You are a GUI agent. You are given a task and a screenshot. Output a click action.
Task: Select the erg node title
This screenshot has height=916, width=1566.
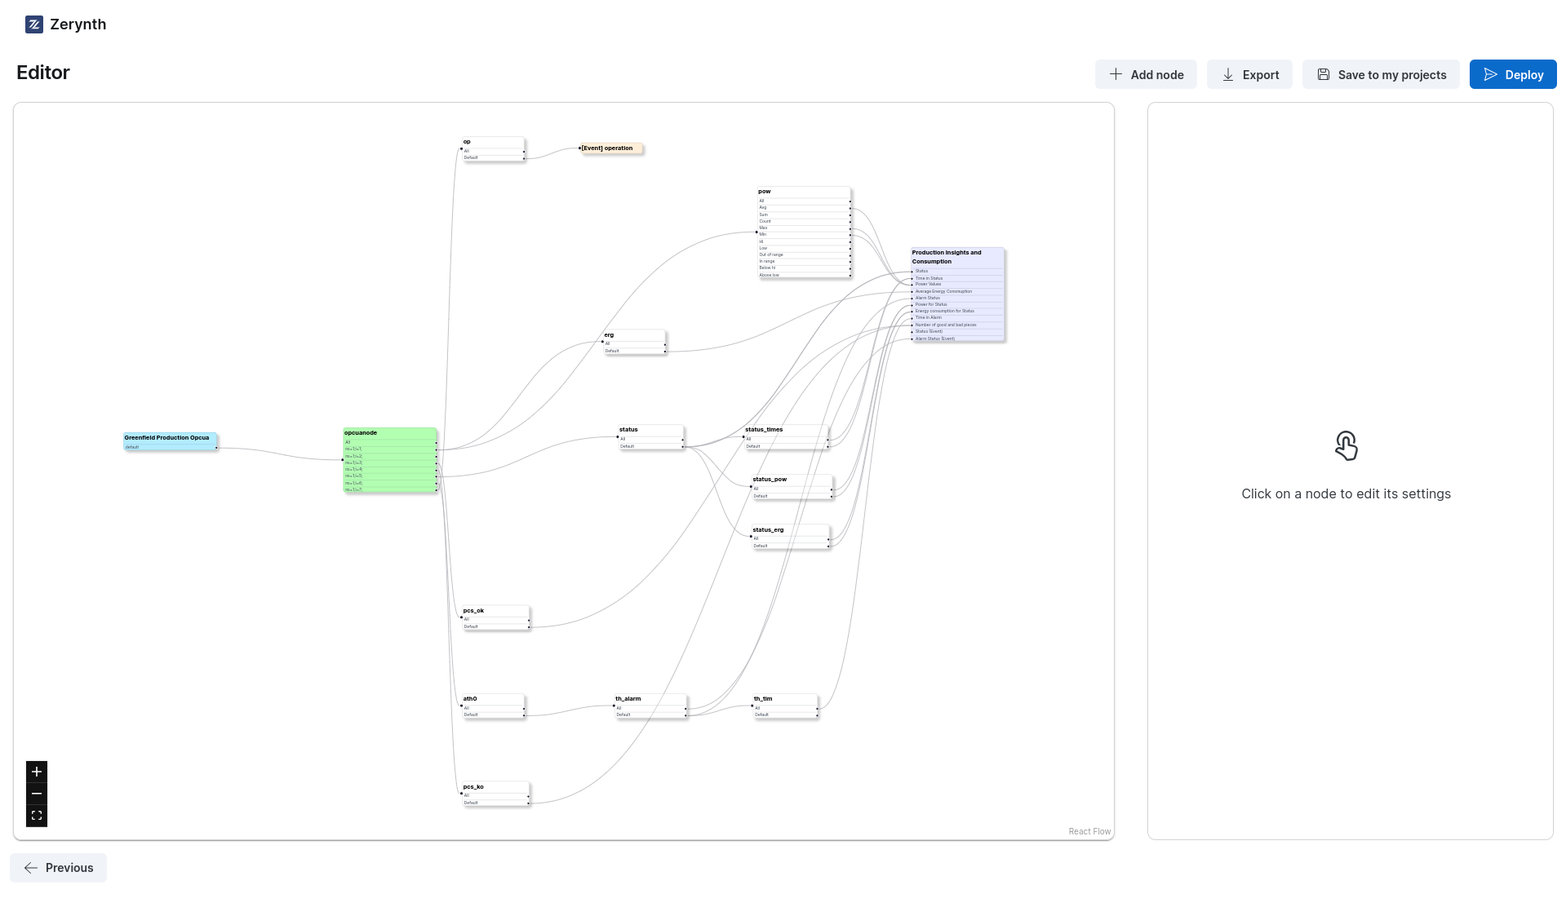[609, 335]
